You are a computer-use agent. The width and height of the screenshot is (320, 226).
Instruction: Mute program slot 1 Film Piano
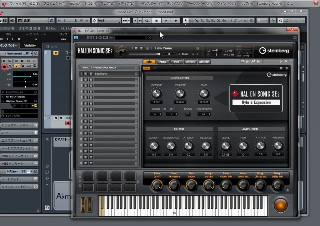tap(86, 74)
